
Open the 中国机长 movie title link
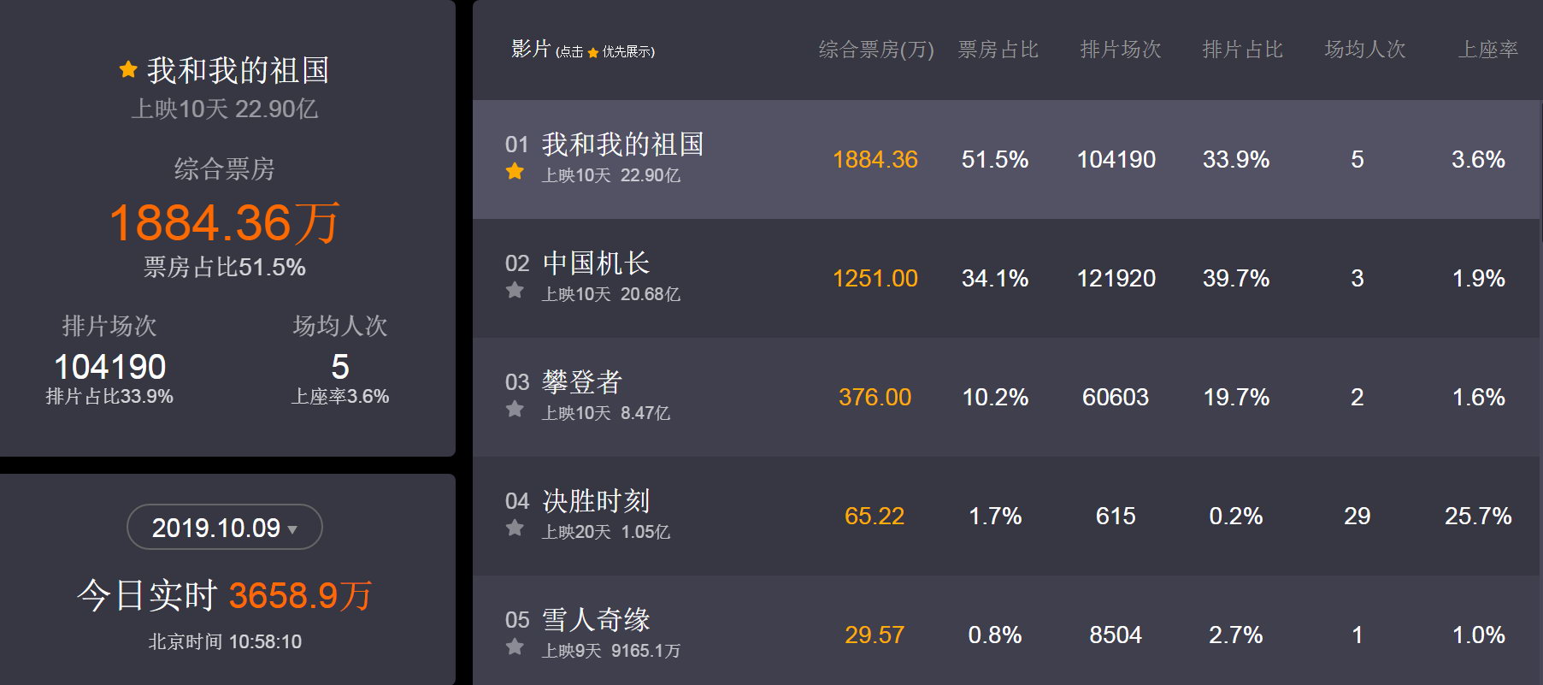pyautogui.click(x=596, y=263)
